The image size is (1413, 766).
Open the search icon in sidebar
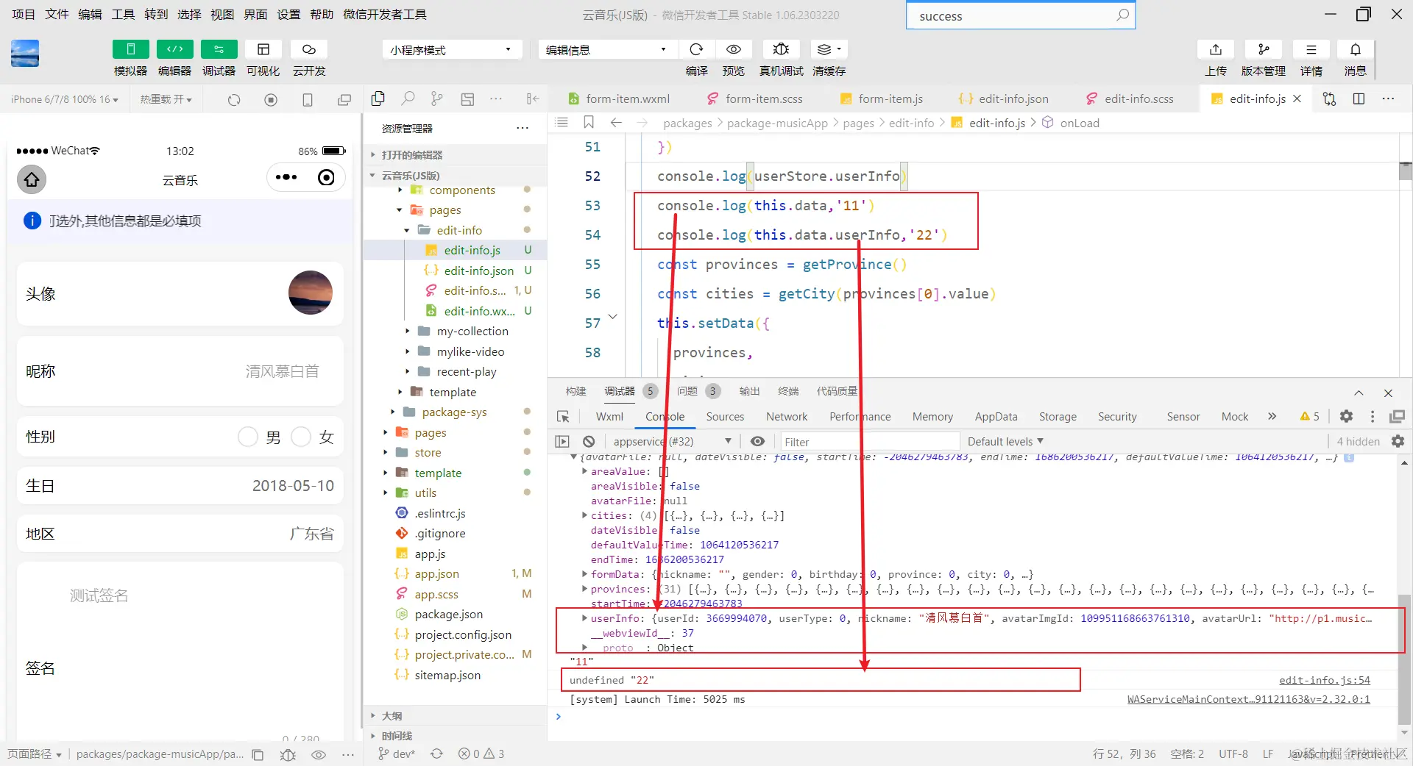pyautogui.click(x=408, y=99)
